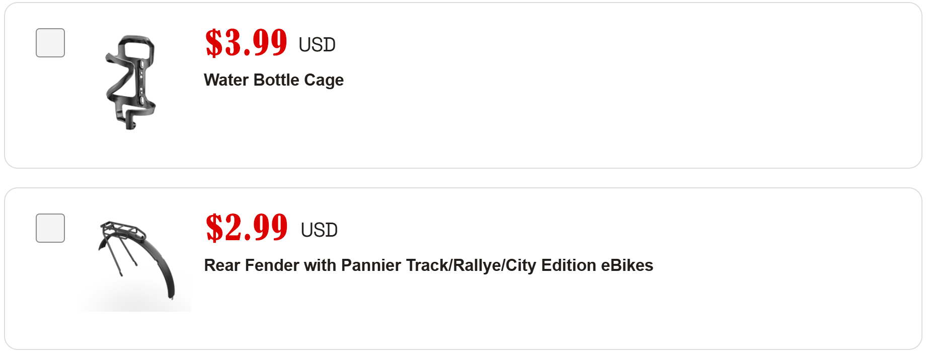The width and height of the screenshot is (926, 353).
Task: Click USD label beside the $3.99 price
Action: click(317, 45)
